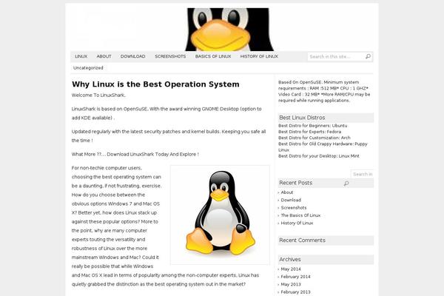This screenshot has height=296, width=444.
Task: Click the sidebar 'Search in' field
Action: [363, 174]
